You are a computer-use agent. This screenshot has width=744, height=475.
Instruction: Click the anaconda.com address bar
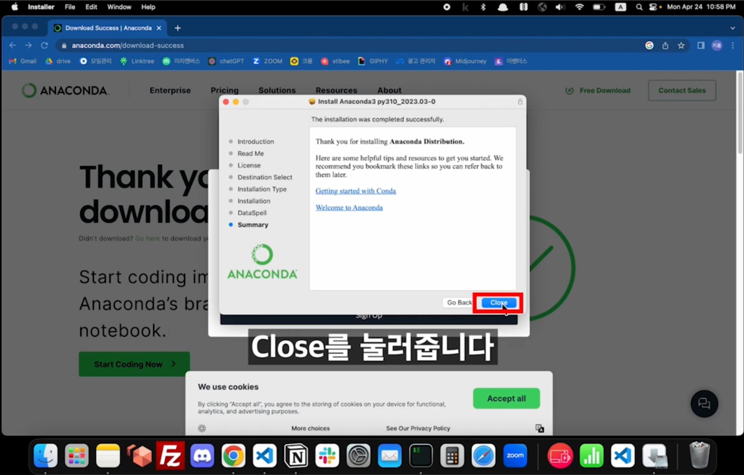point(349,45)
